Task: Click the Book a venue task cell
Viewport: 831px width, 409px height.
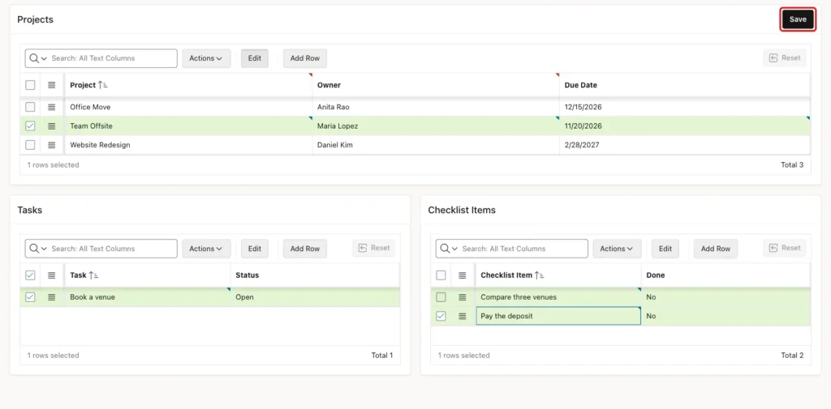Action: point(148,297)
